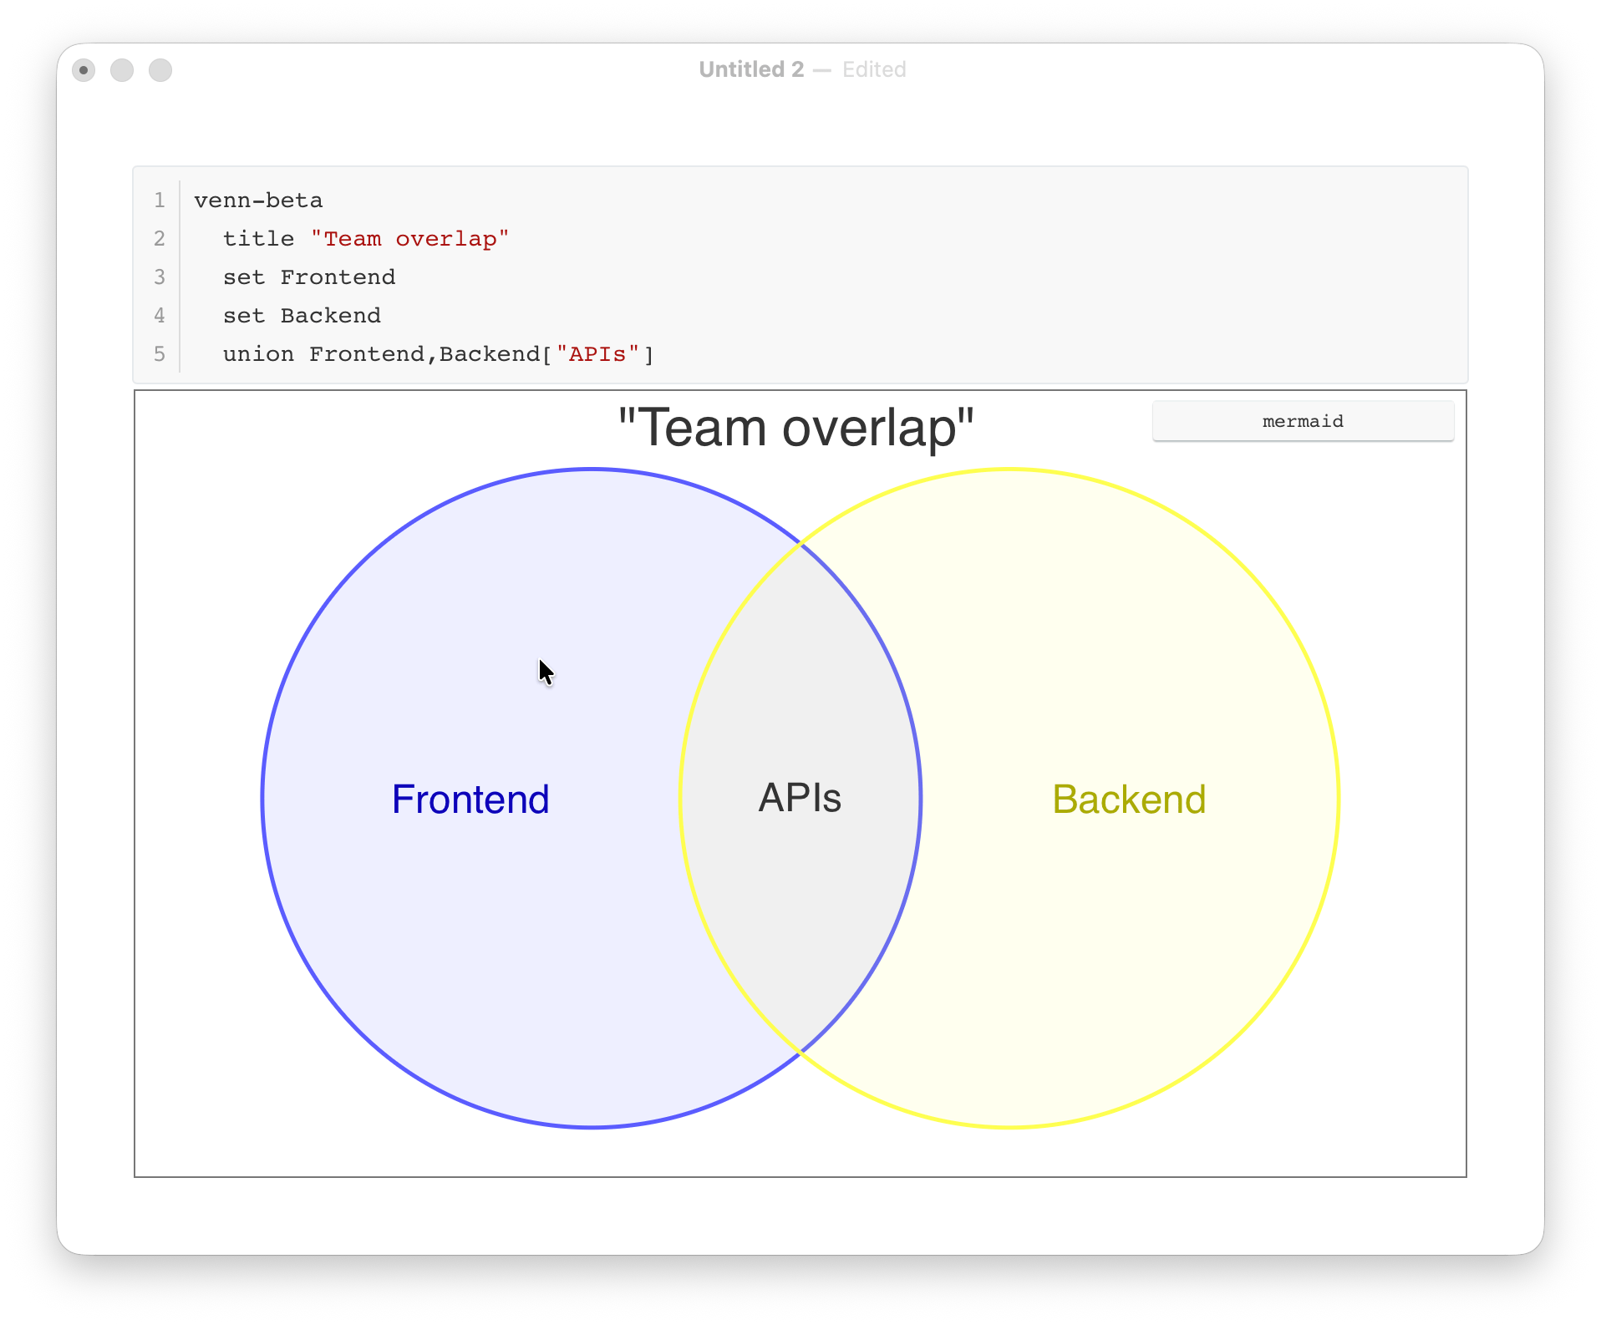The height and width of the screenshot is (1325, 1601).
Task: Select the APIs intersection label
Action: 800,798
